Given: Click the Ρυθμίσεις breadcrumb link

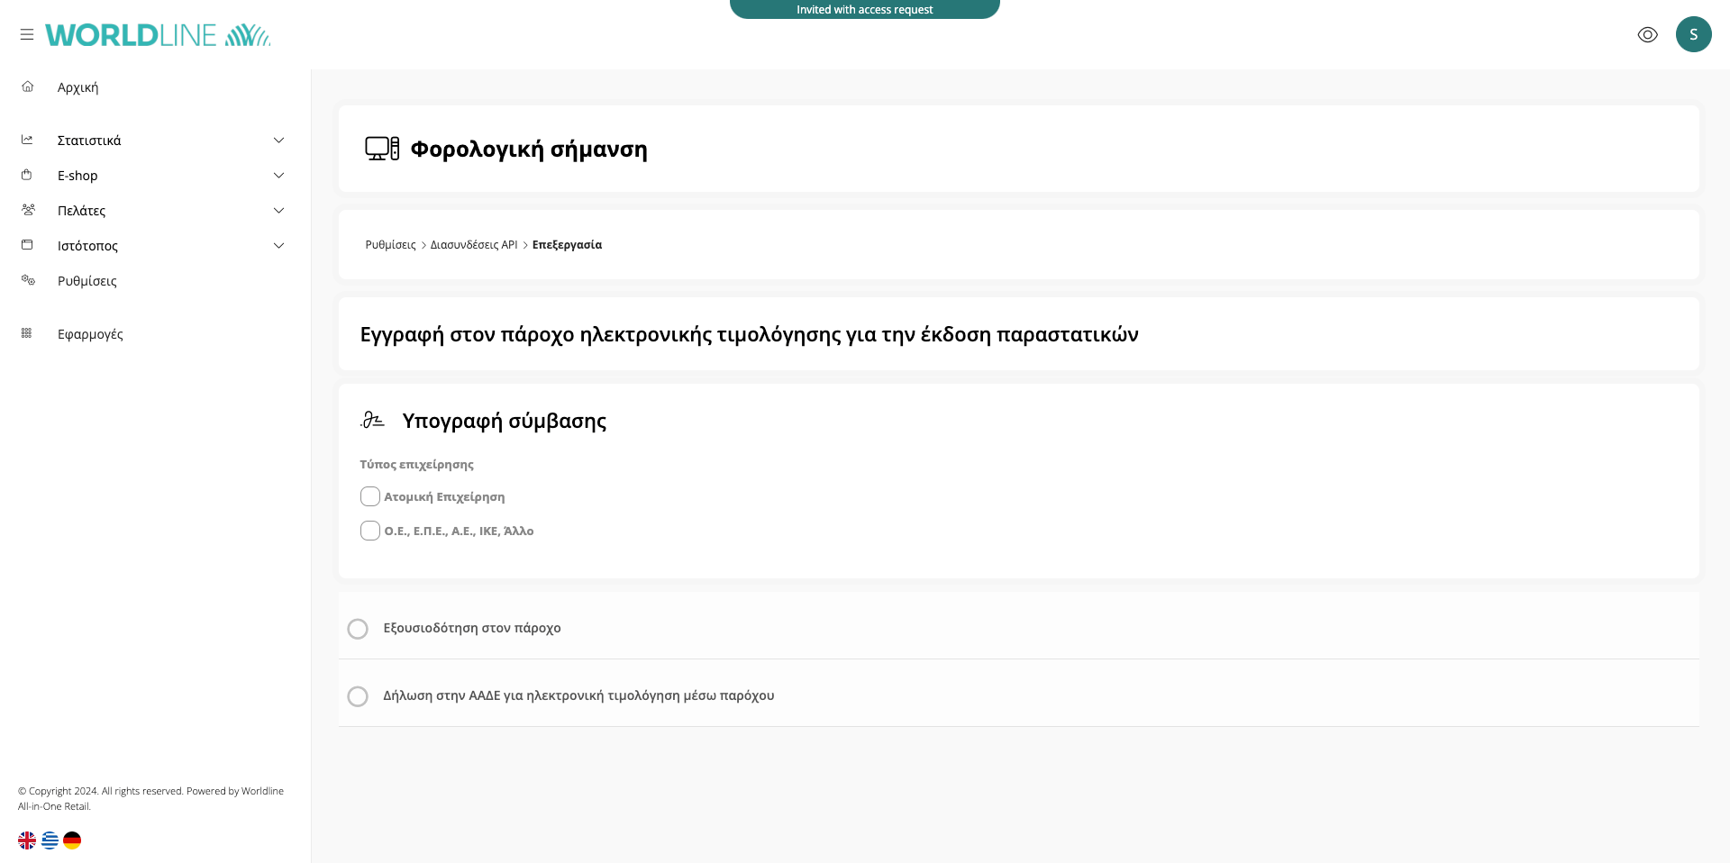Looking at the screenshot, I should [390, 245].
